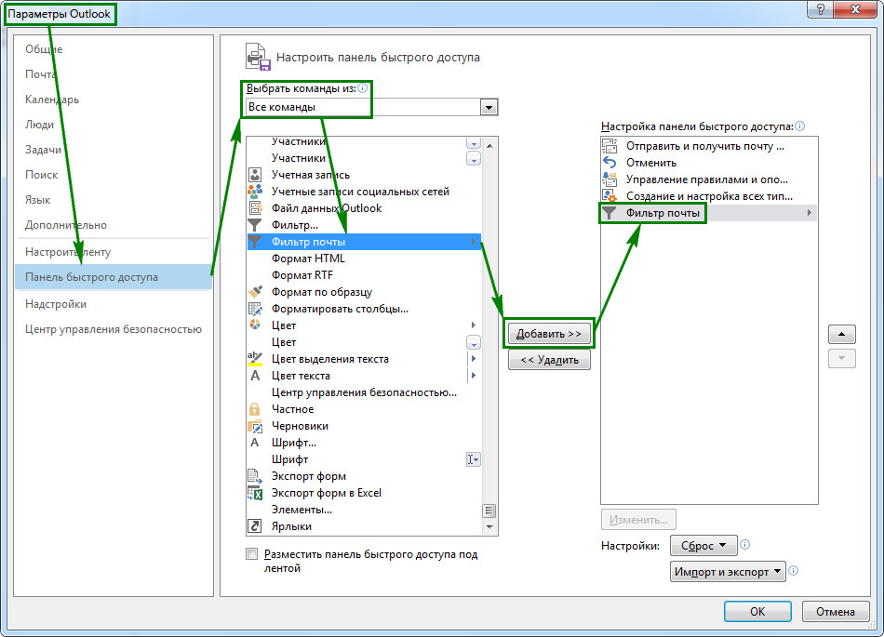Viewport: 884px width, 637px height.
Task: Expand the Цвет текста submenu arrow
Action: point(474,376)
